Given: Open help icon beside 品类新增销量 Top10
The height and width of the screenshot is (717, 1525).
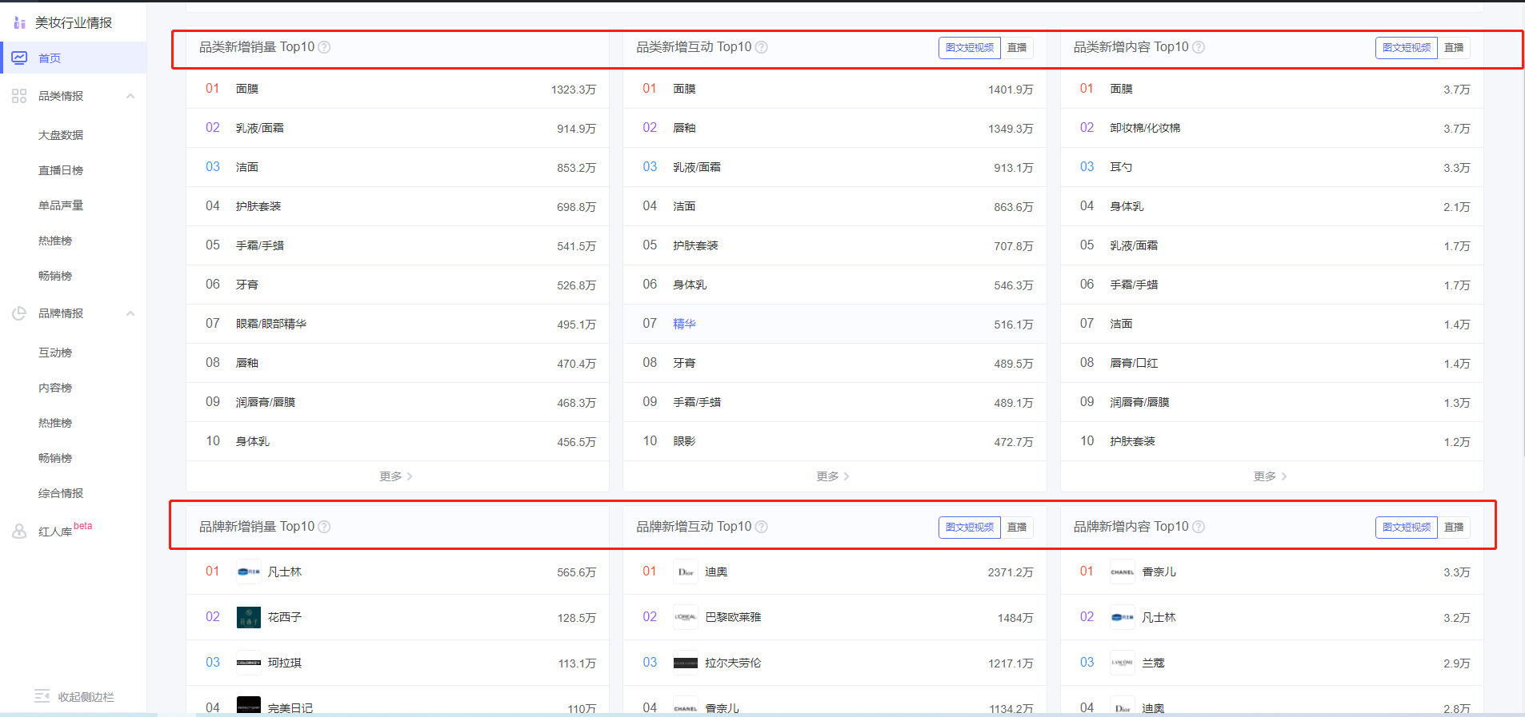Looking at the screenshot, I should (x=324, y=47).
